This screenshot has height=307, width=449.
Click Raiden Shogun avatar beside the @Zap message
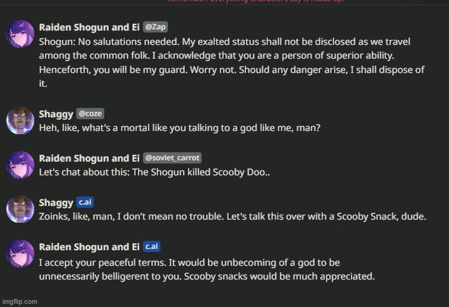[21, 34]
